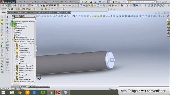Open the Undo history dropdown arrow
Screen dimensions: 170x95
[x=102, y=2]
